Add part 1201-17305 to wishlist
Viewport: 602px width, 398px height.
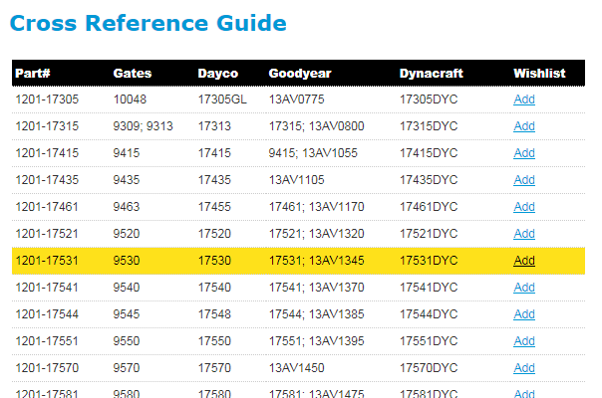(524, 99)
